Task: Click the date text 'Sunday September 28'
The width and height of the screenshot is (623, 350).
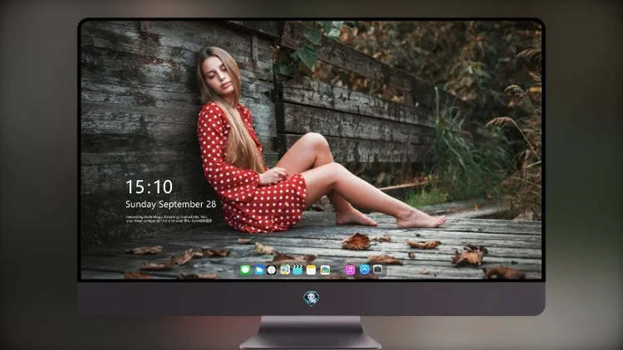Action: [x=171, y=204]
